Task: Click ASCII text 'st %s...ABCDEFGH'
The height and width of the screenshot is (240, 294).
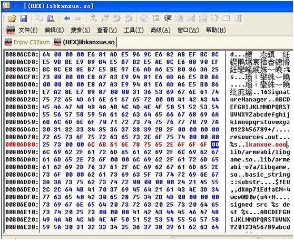Action: pyautogui.click(x=260, y=212)
